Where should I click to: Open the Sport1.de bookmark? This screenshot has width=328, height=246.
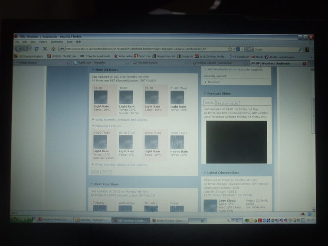tap(142, 56)
